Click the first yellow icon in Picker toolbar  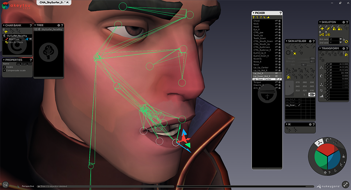(x=254, y=17)
